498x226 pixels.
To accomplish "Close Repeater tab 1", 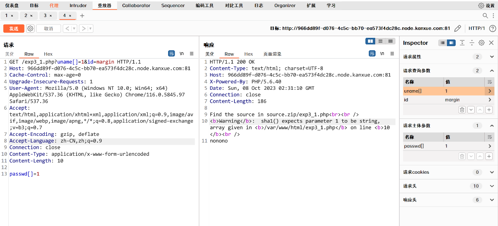I will pos(12,16).
